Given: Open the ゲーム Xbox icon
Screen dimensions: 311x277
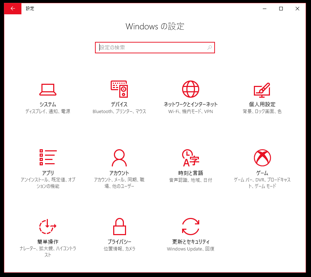Looking at the screenshot, I should click(x=262, y=158).
